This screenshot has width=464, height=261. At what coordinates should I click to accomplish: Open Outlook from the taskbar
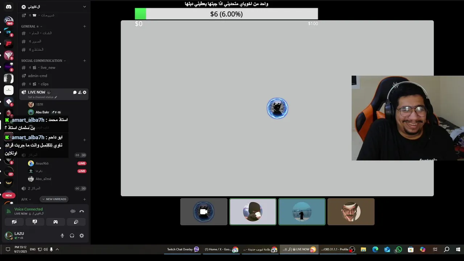tap(387, 249)
